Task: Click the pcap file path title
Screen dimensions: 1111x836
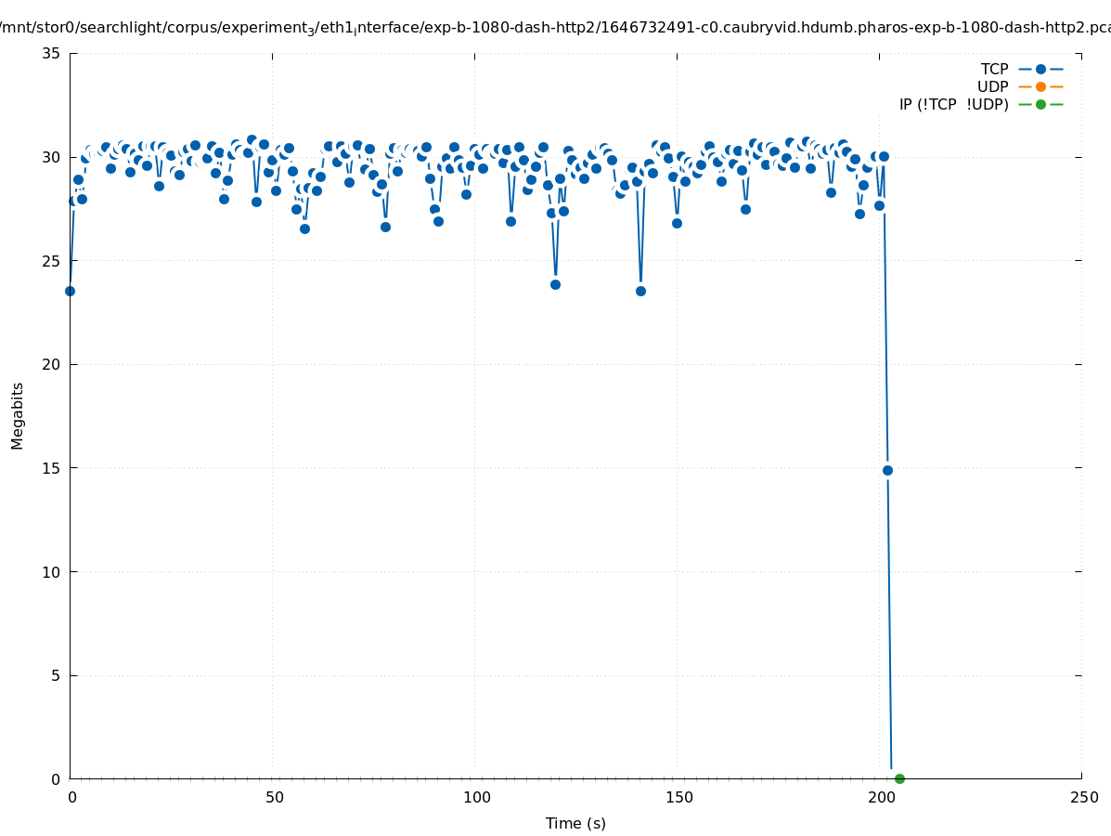Action: click(555, 28)
